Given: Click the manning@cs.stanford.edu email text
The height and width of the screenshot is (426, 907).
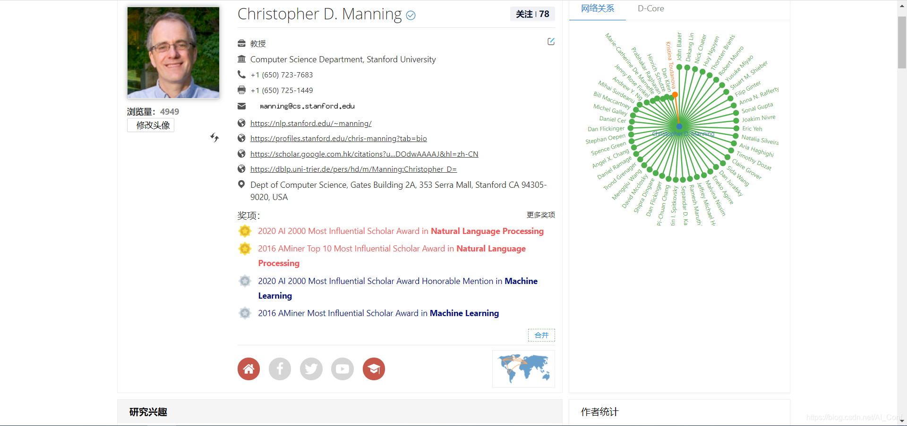Looking at the screenshot, I should (x=307, y=106).
